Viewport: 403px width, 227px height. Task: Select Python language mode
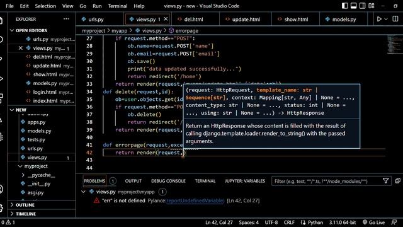[315, 223]
